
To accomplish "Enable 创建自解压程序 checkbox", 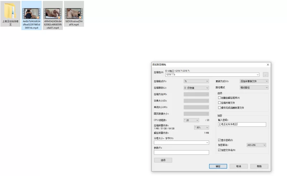I will click(x=220, y=97).
